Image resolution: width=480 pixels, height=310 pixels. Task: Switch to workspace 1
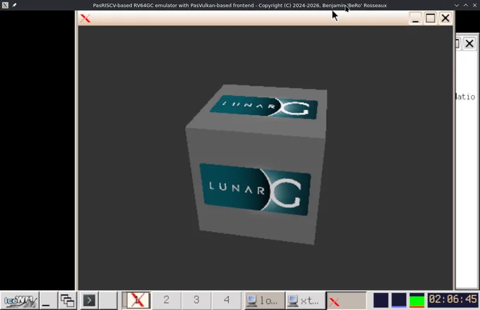click(136, 300)
